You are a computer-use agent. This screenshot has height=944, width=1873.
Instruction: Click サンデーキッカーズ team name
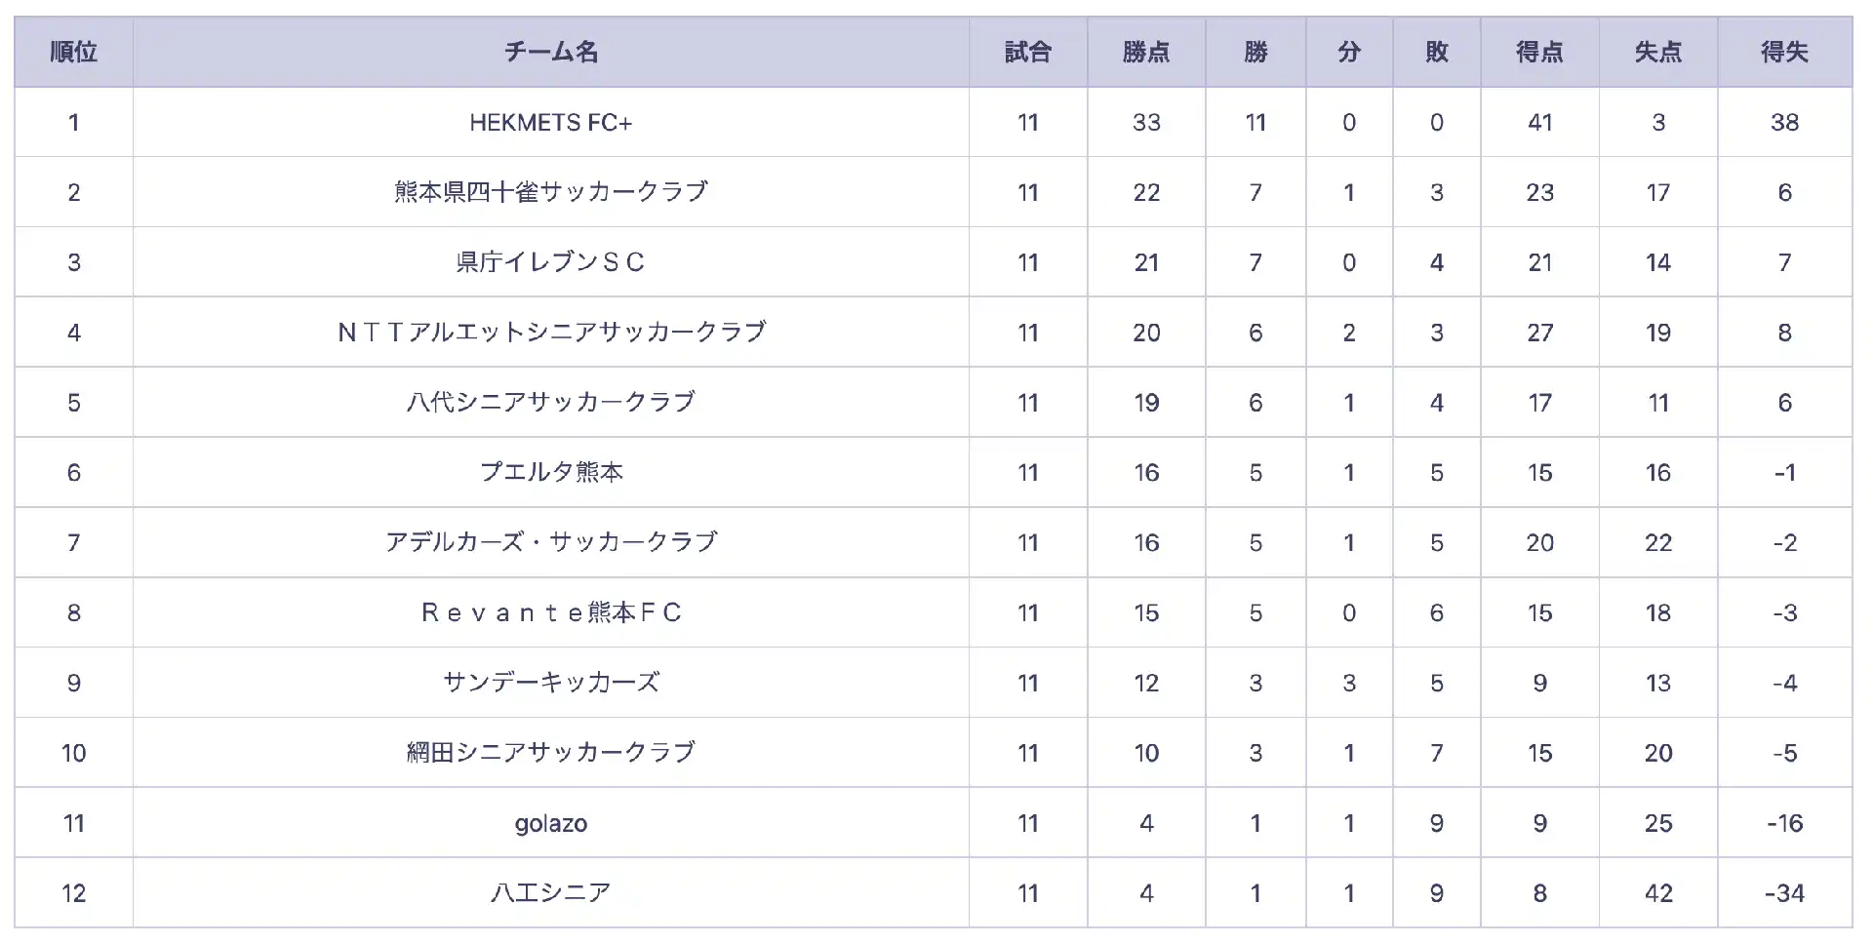[551, 683]
